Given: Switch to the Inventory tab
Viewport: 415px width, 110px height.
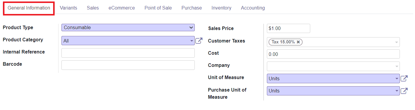Looking at the screenshot, I should pos(221,8).
